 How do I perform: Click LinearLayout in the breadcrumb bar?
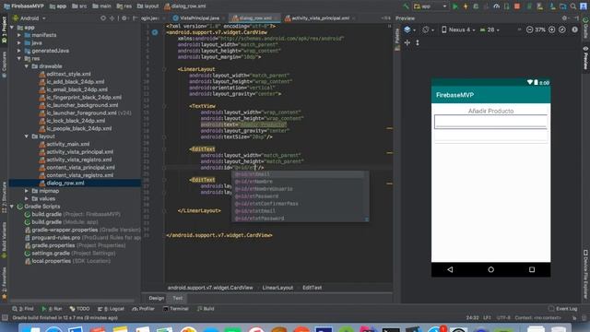pos(277,288)
